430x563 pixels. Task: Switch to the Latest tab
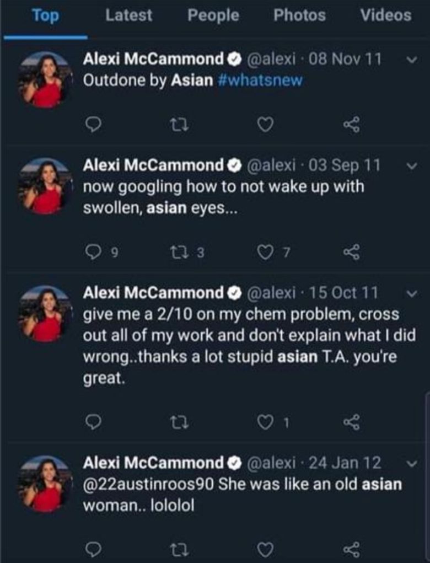click(x=128, y=15)
